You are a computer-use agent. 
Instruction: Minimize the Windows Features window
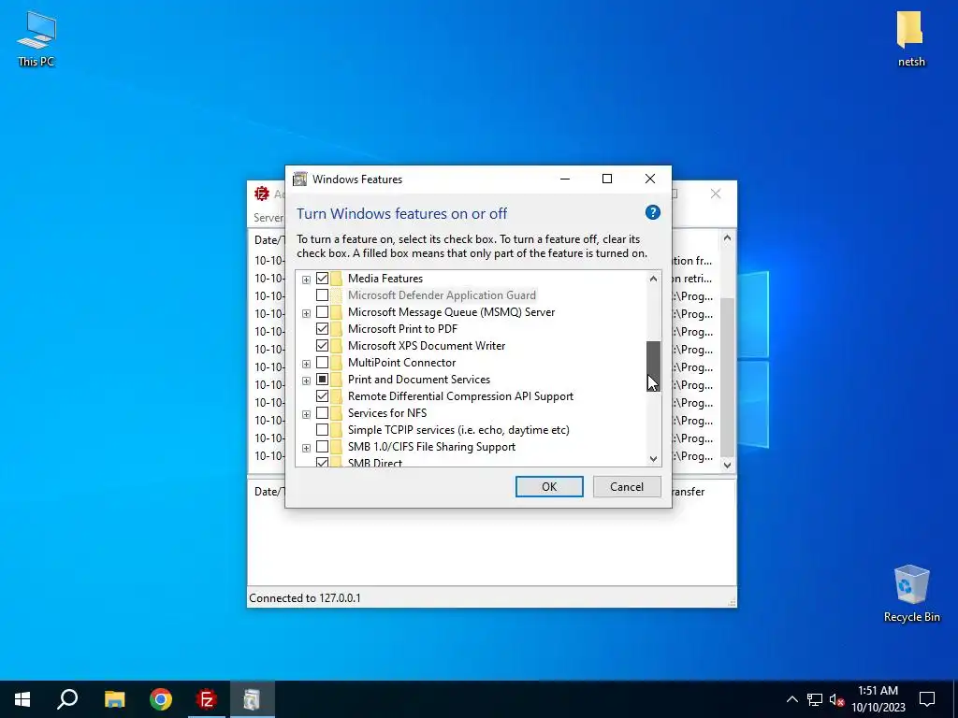564,179
